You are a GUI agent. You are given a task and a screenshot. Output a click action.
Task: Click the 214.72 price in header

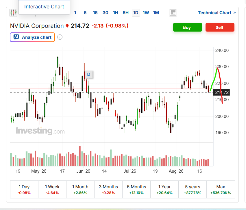pos(80,26)
